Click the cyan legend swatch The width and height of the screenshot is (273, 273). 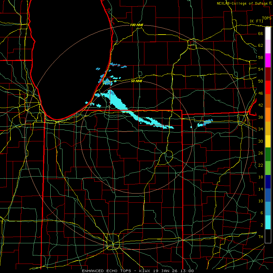tap(268, 222)
